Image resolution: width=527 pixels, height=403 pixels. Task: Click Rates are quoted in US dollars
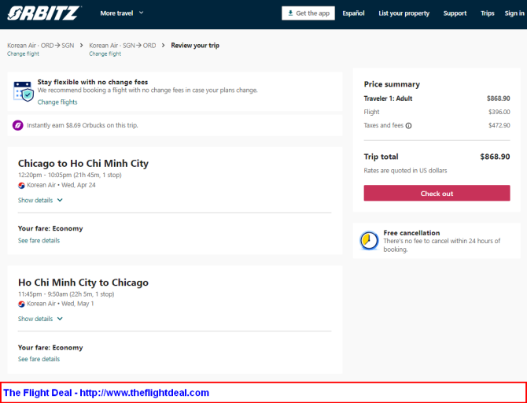pos(405,171)
